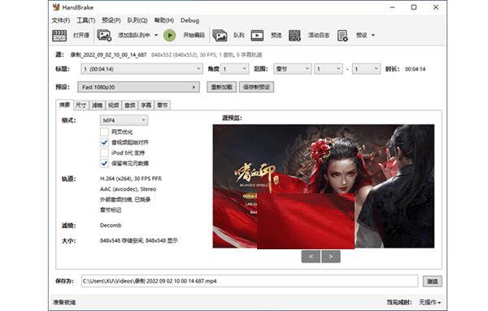Open the 工具(T) menu
The image size is (488, 311).
(86, 20)
